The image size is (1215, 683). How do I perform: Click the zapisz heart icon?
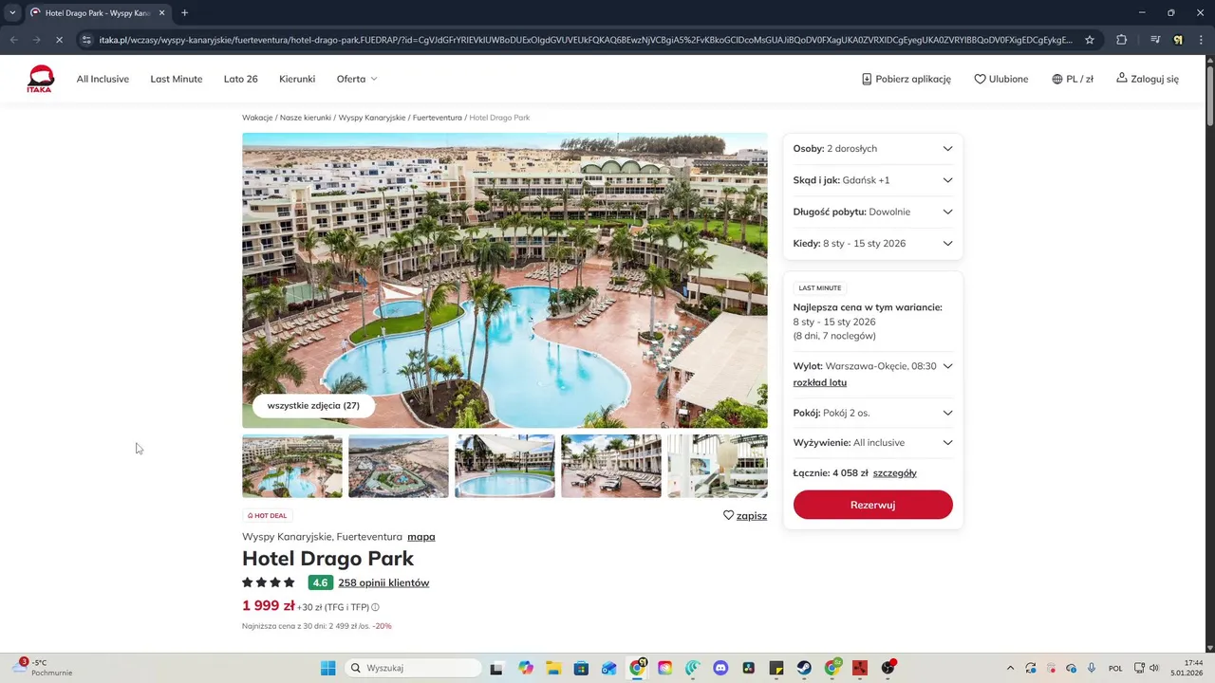(728, 515)
